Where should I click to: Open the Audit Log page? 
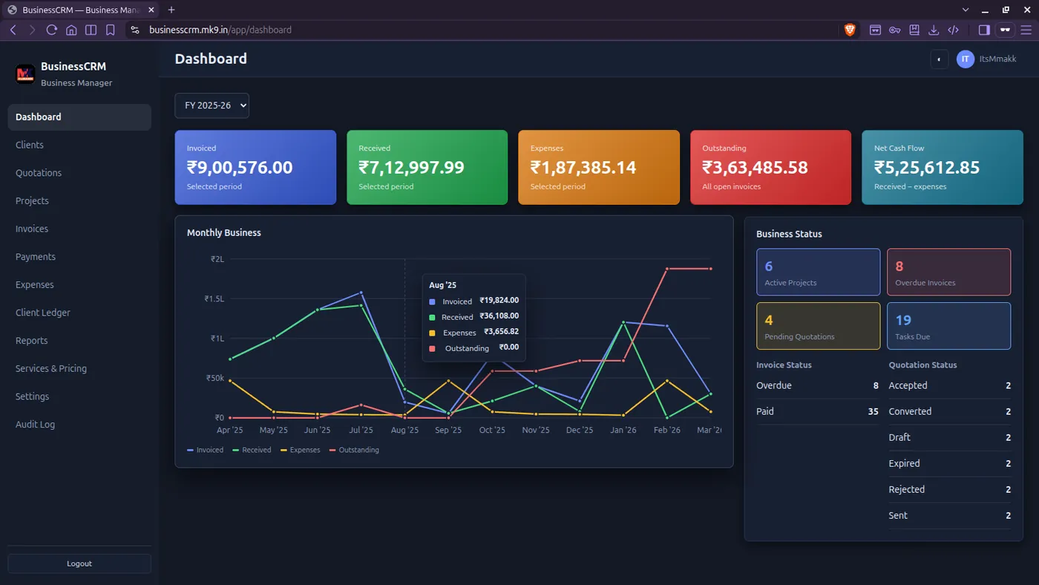79,425
